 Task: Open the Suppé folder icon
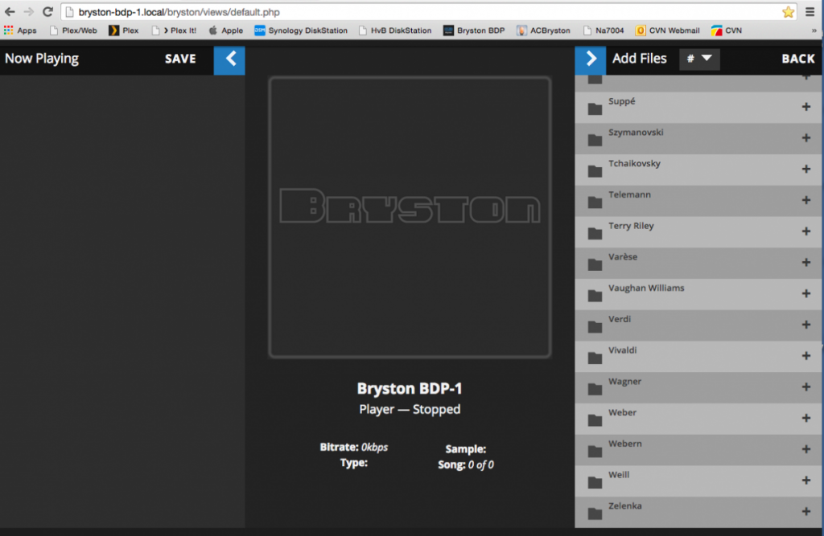(x=595, y=108)
